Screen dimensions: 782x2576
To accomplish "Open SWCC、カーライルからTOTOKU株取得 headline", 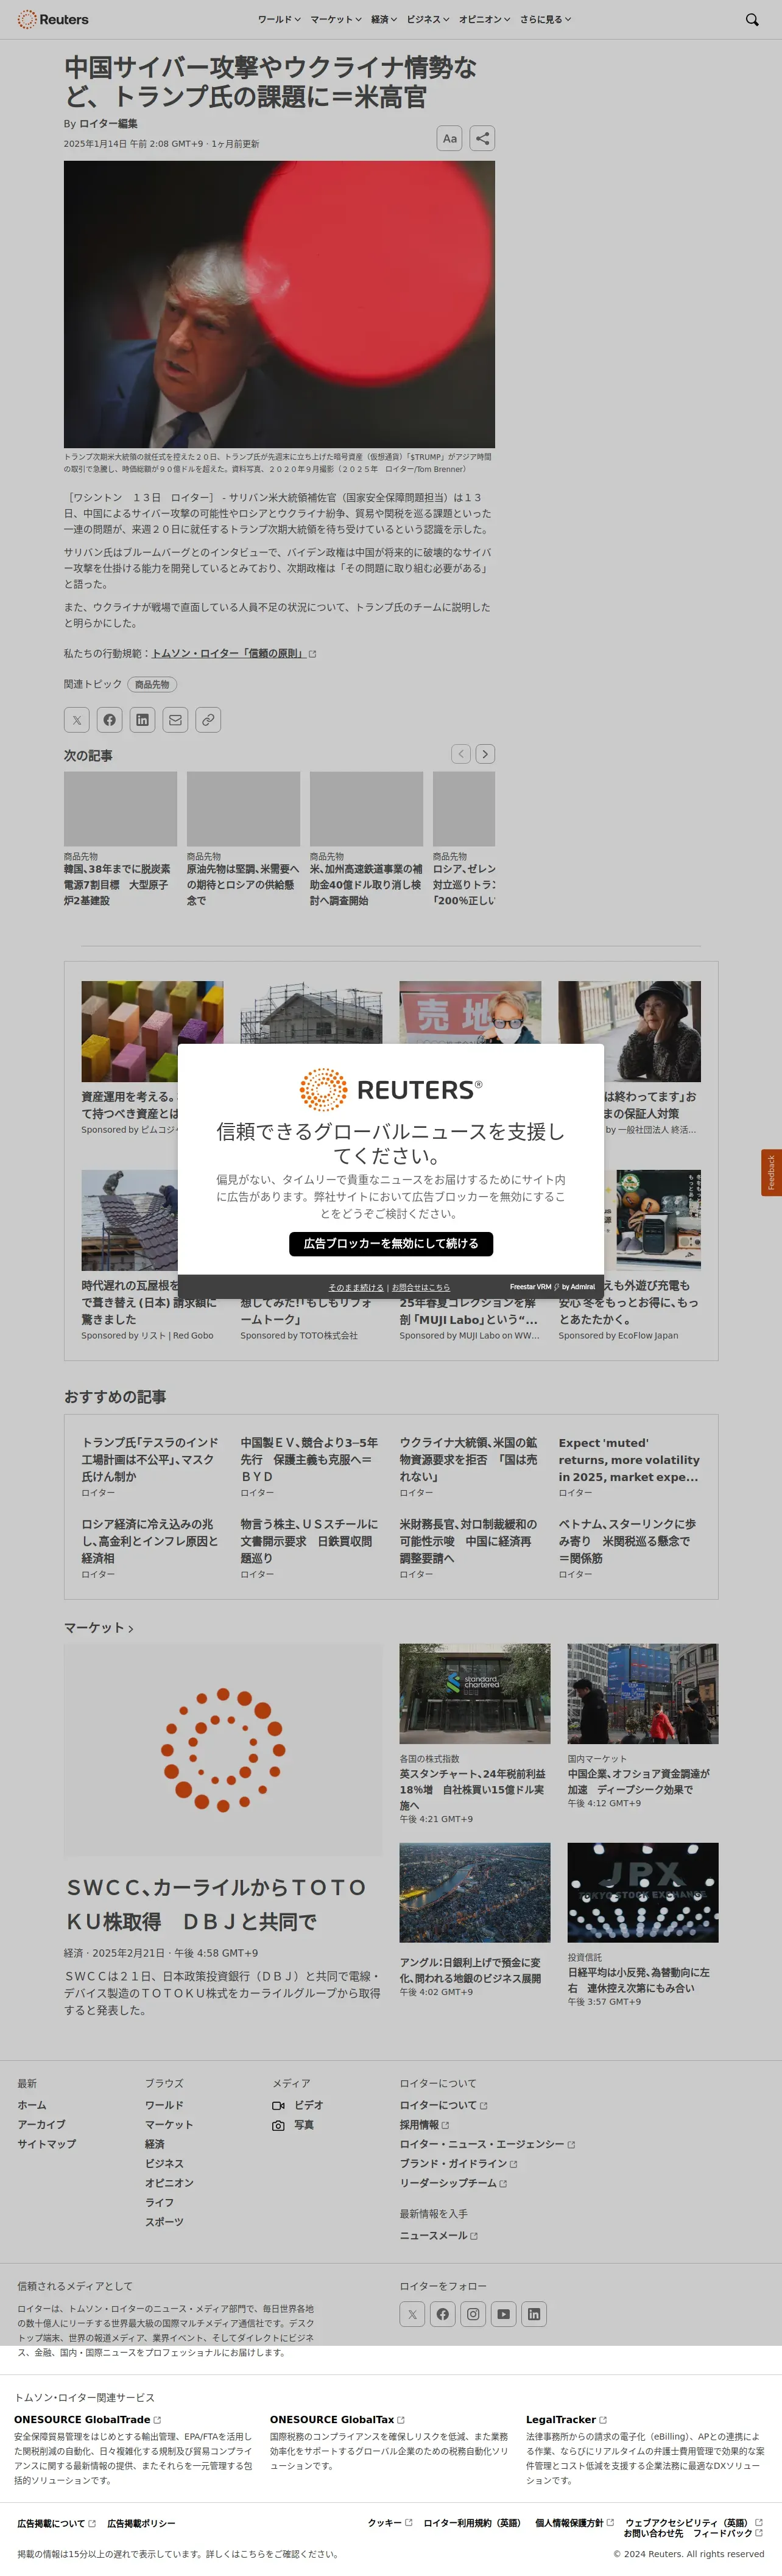I will click(216, 1904).
